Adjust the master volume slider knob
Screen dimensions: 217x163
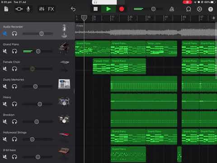pos(153,9)
